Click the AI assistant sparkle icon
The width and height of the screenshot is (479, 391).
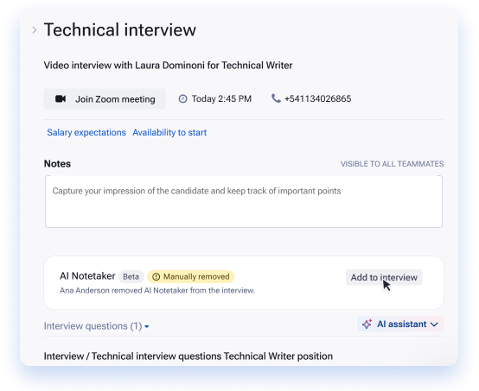coord(367,324)
